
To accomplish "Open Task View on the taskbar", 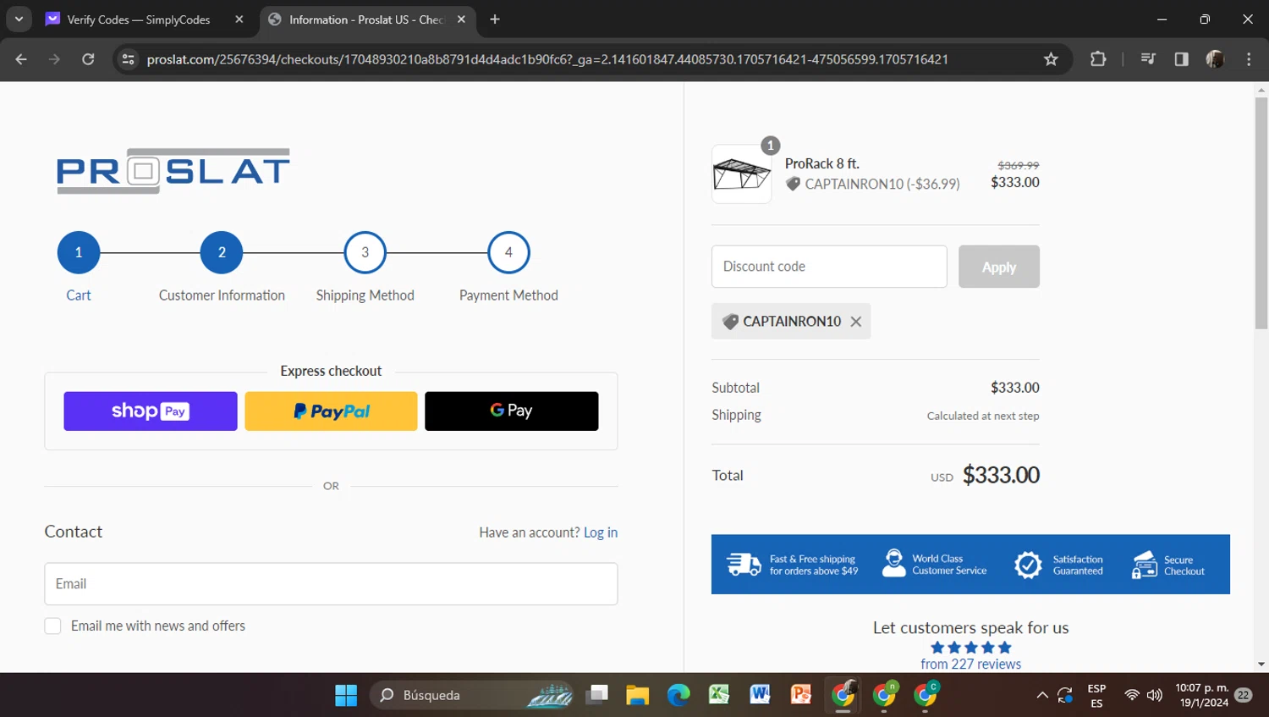I will pyautogui.click(x=597, y=695).
